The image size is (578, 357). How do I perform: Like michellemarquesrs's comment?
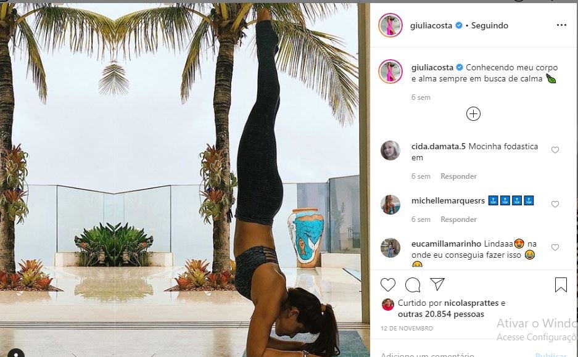tap(555, 204)
